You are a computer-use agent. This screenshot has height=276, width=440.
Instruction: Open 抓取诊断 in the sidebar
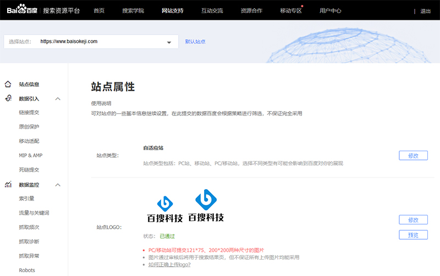tap(29, 241)
